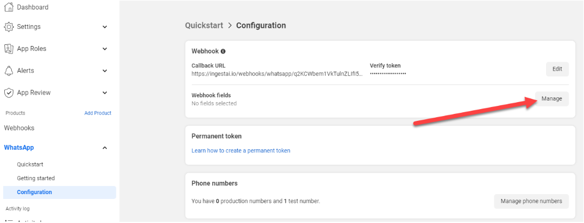Click the Dashboard home icon
Image resolution: width=584 pixels, height=223 pixels.
click(x=9, y=7)
